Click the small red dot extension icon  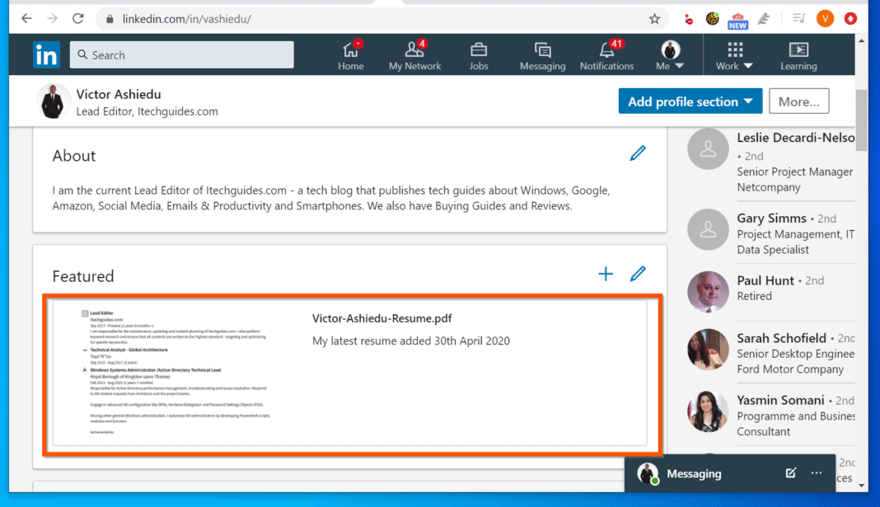[x=689, y=21]
